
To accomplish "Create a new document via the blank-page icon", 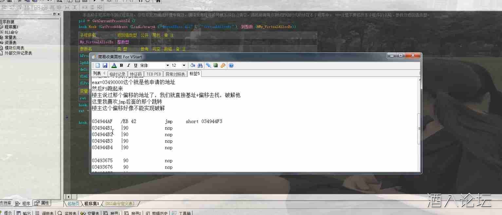I will 98,65.
